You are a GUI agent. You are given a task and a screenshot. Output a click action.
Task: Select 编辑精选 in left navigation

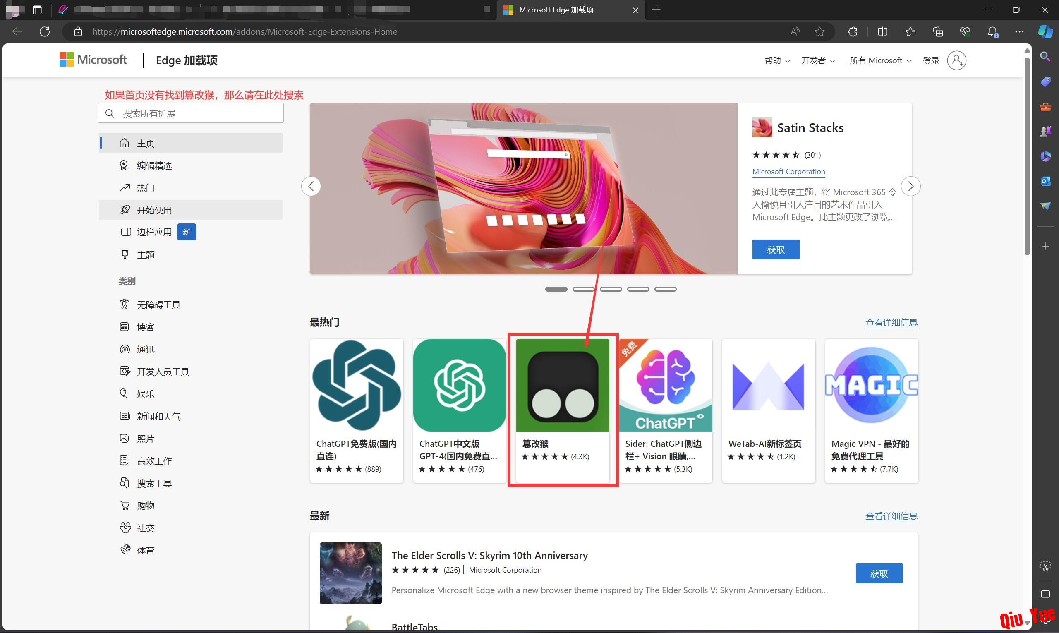tap(191, 165)
